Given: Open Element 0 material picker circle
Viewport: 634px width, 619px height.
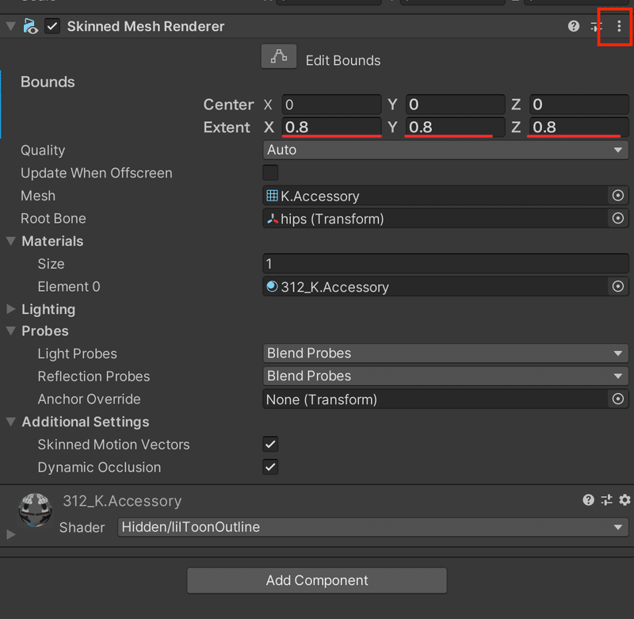Looking at the screenshot, I should (618, 287).
